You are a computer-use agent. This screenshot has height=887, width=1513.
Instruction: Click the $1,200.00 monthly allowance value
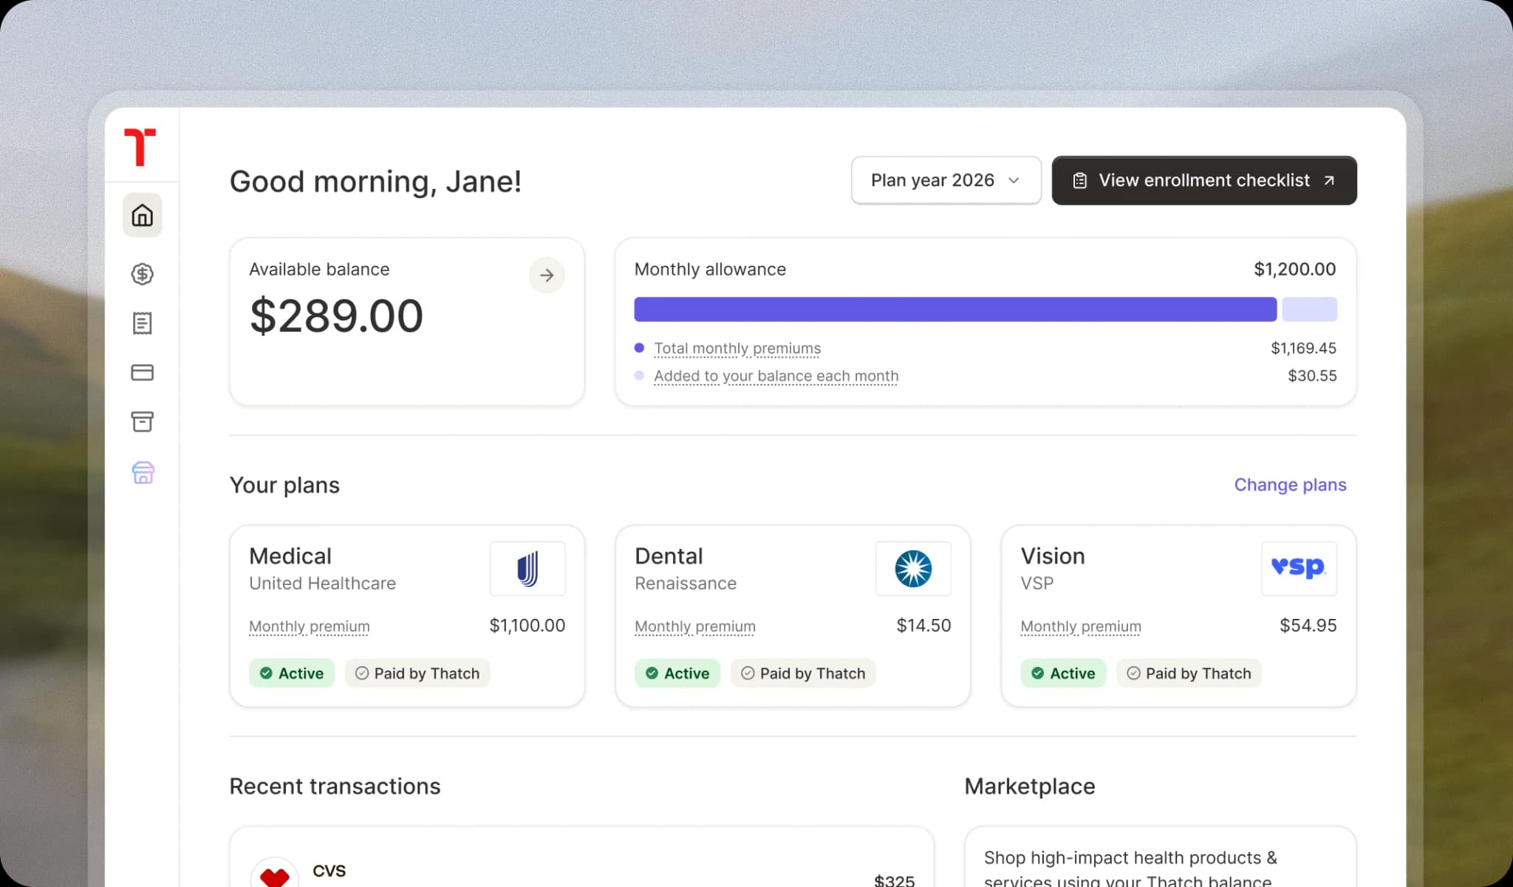[x=1294, y=269]
